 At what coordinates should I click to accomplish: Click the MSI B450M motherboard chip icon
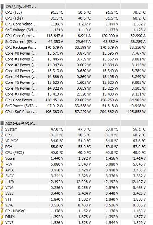2,123
